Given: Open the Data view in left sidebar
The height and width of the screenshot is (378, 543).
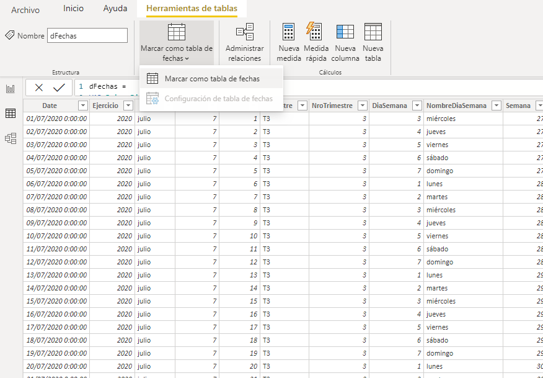Looking at the screenshot, I should (11, 113).
